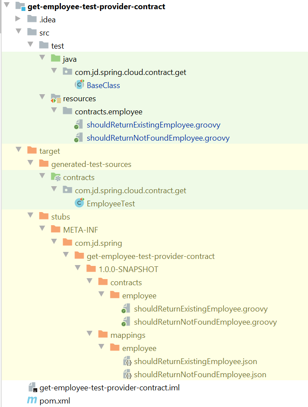Screen dimensions: 308x407
Task: Click the Maven pom.xml icon
Action: click(32, 400)
